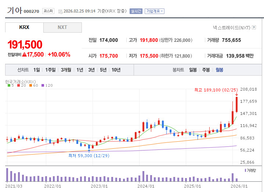Image resolution: width=264 pixels, height=192 pixels.
Task: Select the 10년 line chart period
Action: click(116, 70)
